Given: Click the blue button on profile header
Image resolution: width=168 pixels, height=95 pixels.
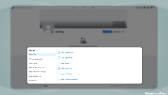Looking at the screenshot, I should point(107,32).
